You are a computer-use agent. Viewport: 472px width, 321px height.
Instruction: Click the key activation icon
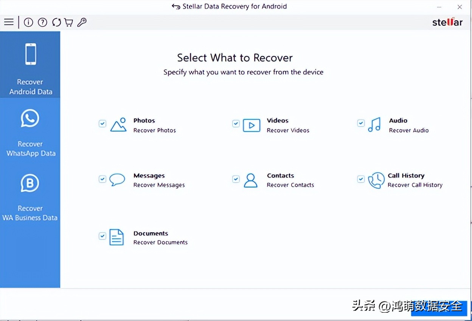[82, 22]
